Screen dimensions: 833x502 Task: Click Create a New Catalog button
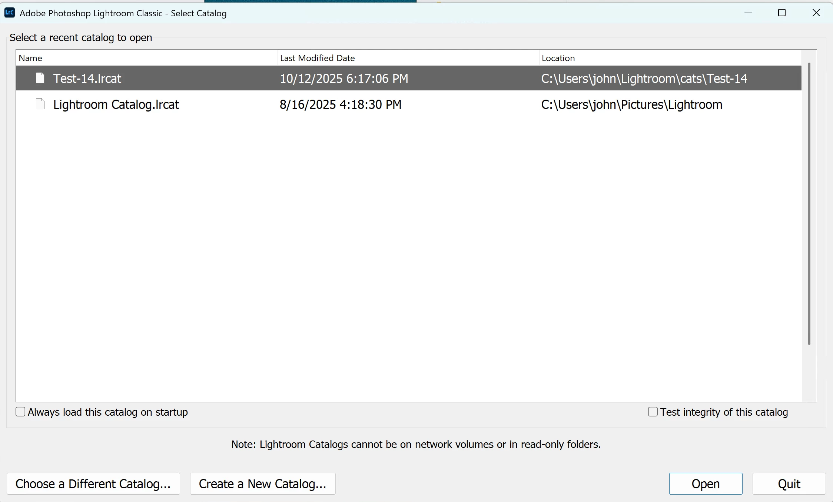point(262,483)
